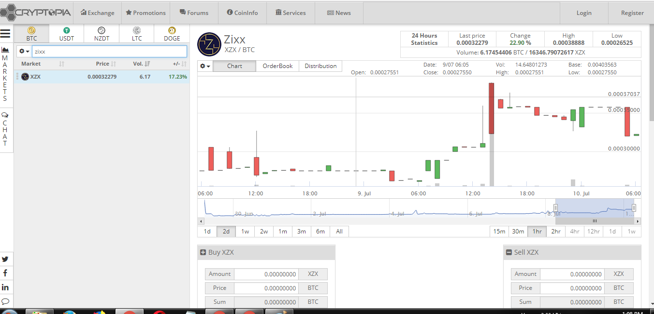The height and width of the screenshot is (314, 654).
Task: Click the Last price value 0.00032279
Action: 472,43
